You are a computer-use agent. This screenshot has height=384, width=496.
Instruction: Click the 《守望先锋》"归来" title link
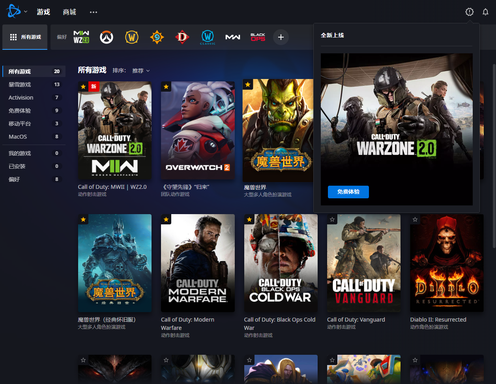tap(185, 187)
